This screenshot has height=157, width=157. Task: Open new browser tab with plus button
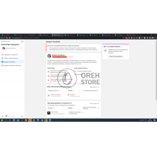click(140, 35)
